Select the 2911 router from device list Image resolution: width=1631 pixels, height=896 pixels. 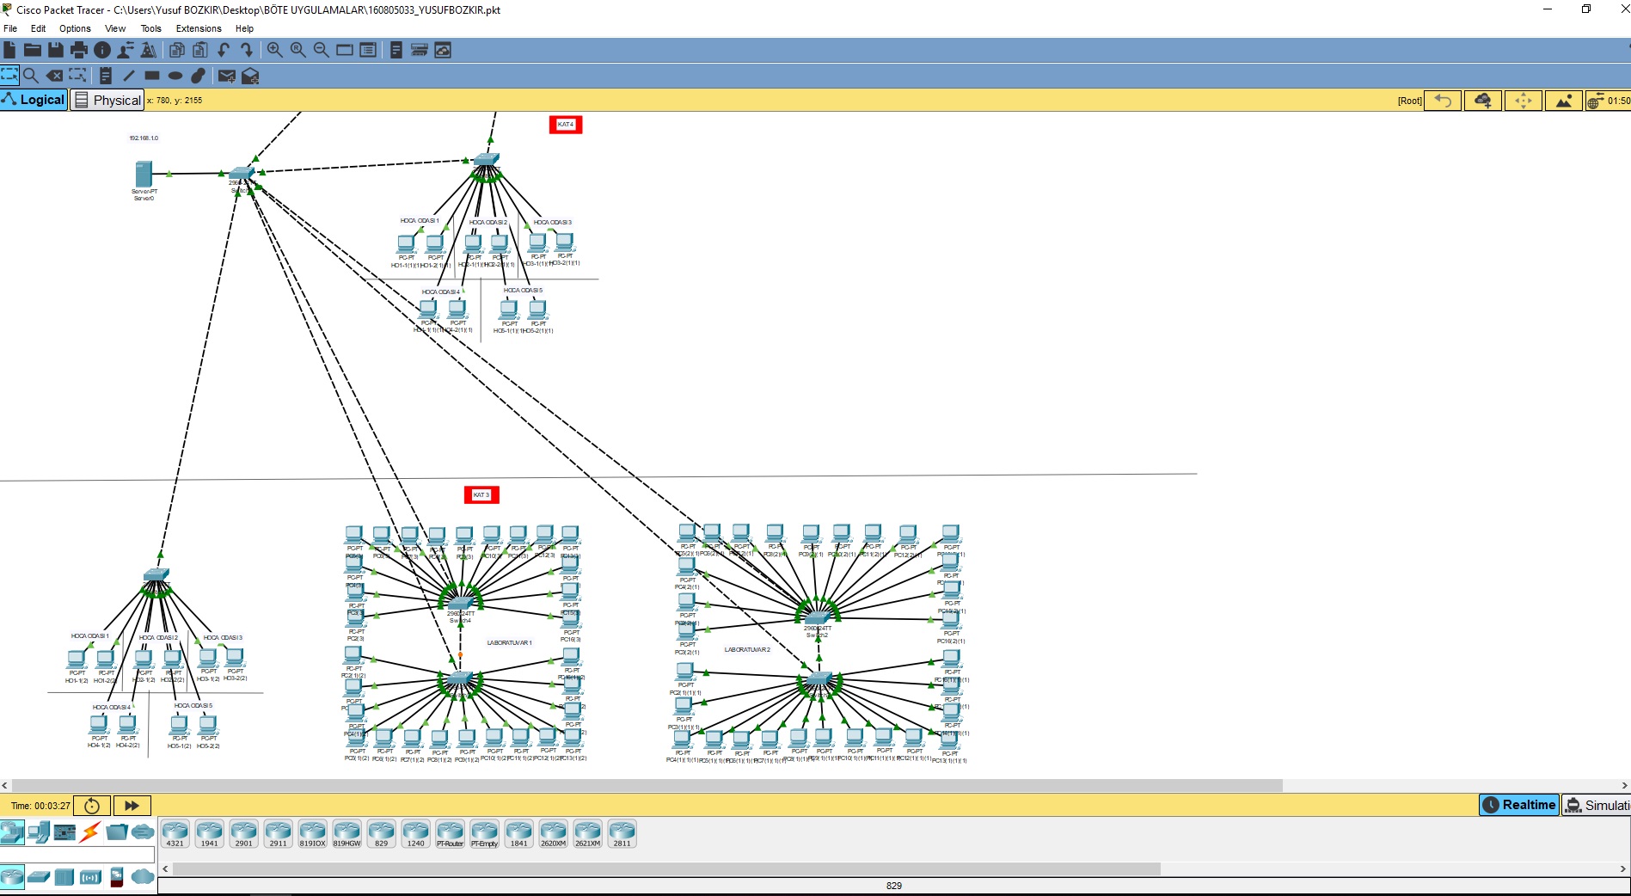pyautogui.click(x=278, y=833)
